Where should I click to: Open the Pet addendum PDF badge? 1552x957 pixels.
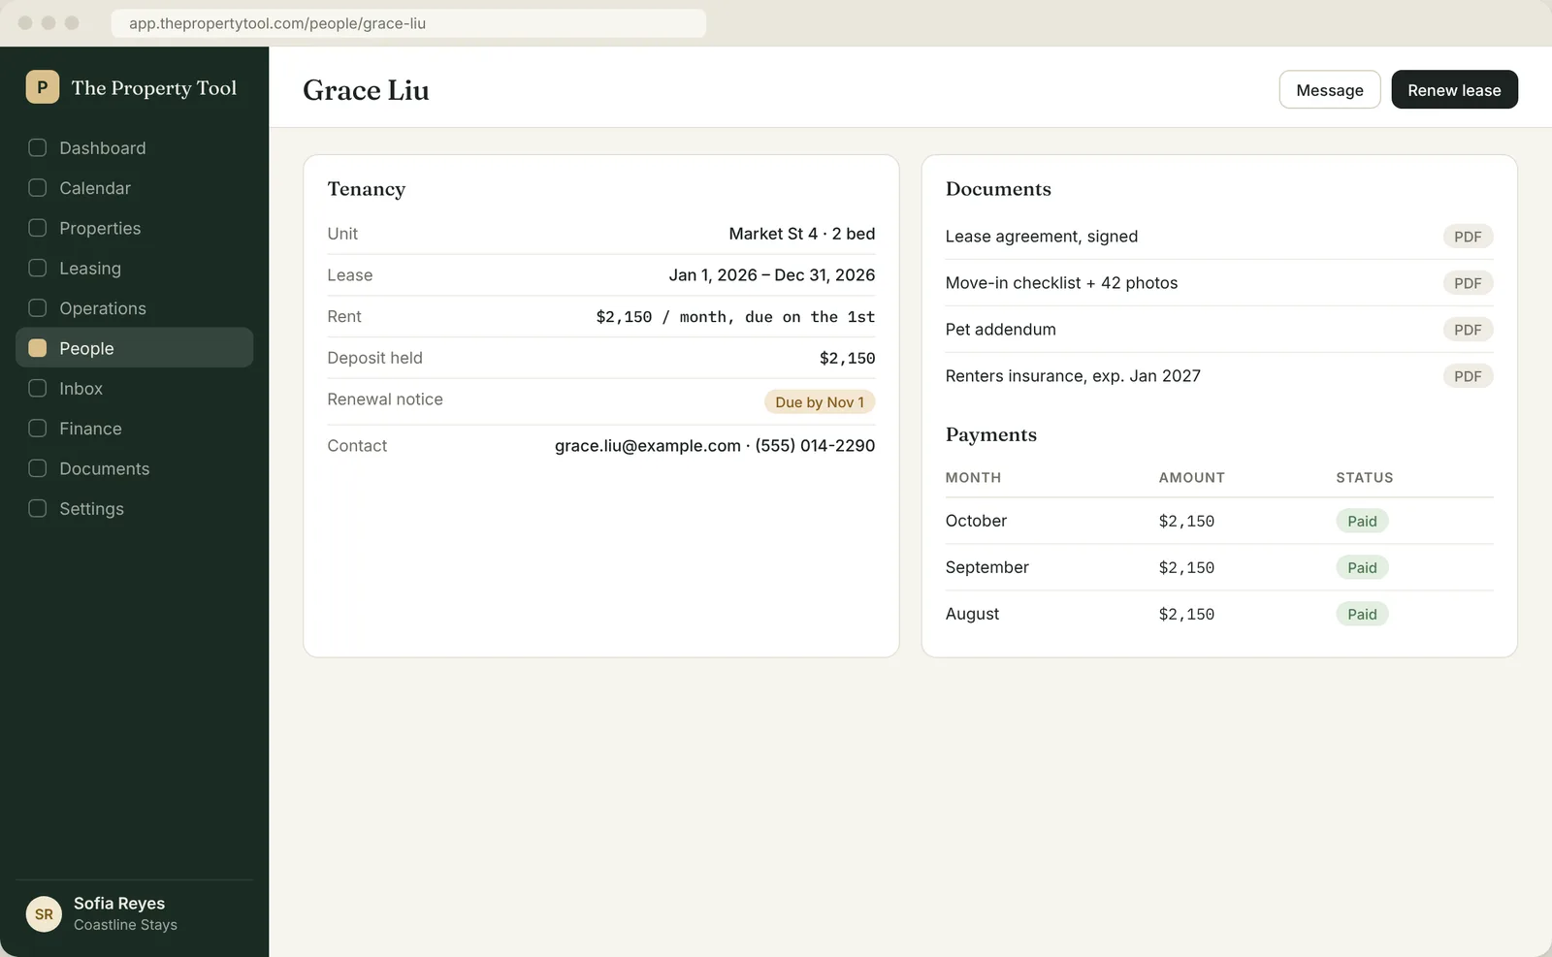pyautogui.click(x=1468, y=330)
